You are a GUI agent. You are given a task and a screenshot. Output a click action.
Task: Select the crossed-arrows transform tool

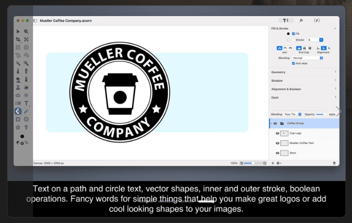tap(26, 40)
